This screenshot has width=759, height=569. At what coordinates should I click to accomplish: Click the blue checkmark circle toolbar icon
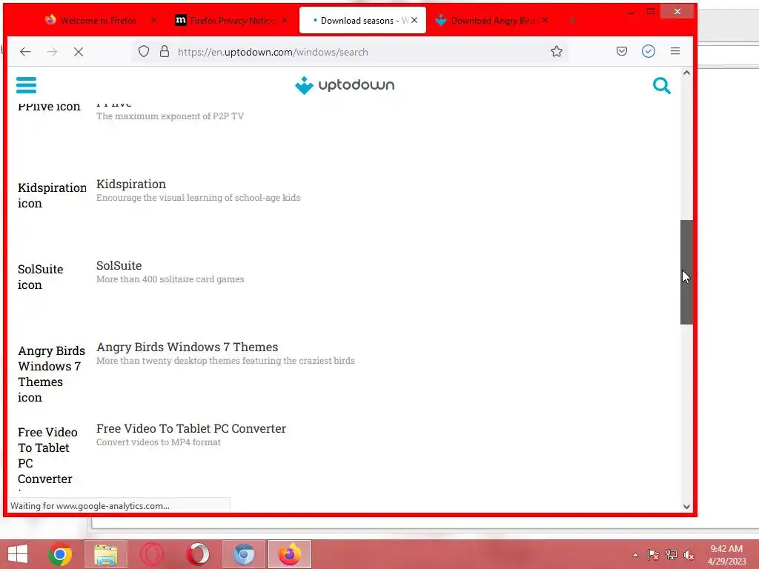pyautogui.click(x=649, y=51)
